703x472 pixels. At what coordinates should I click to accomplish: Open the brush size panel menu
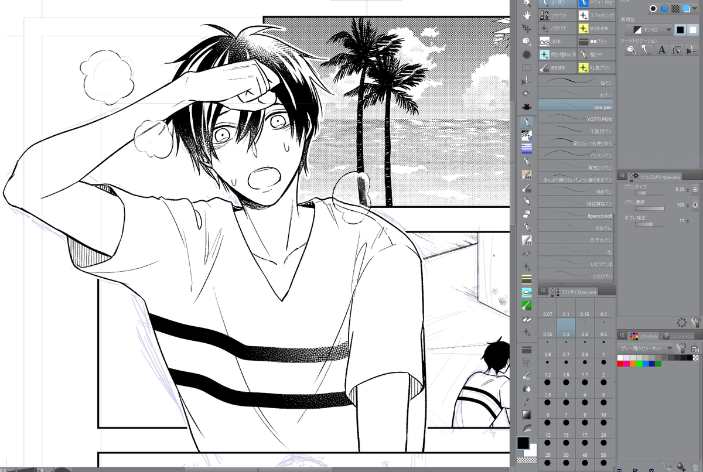[542, 291]
